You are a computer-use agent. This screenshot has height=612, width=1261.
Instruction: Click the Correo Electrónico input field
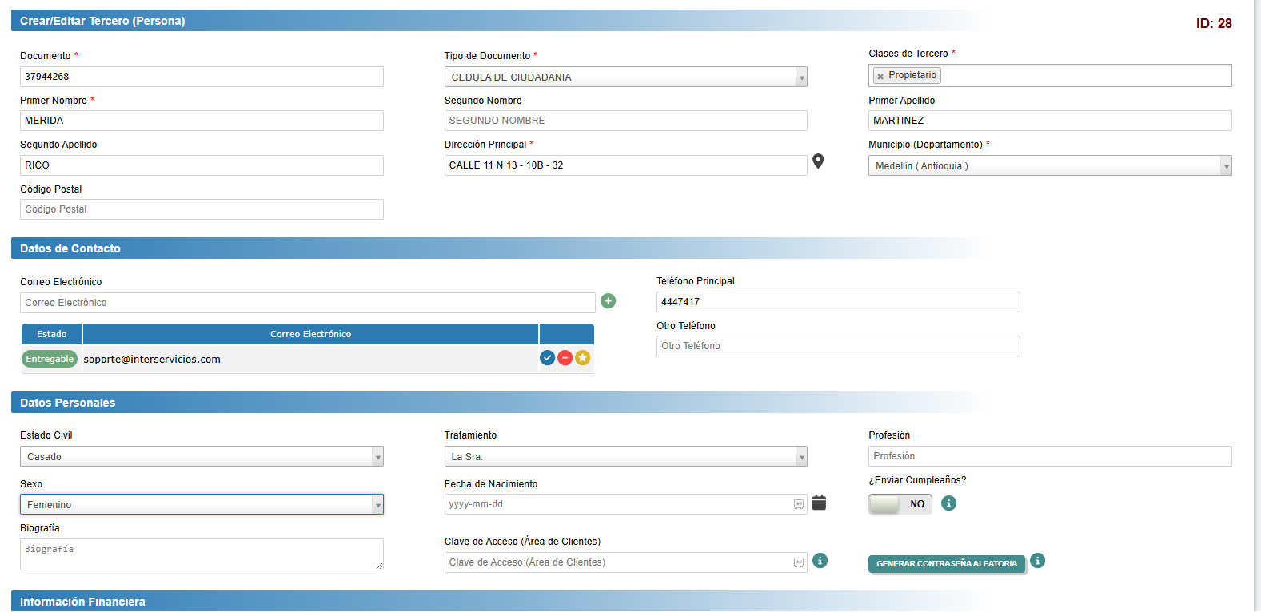point(307,303)
